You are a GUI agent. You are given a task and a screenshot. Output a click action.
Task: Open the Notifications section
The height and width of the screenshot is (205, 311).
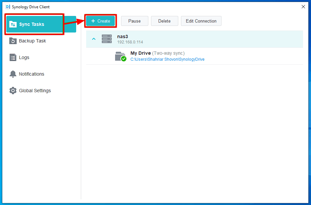coord(41,74)
